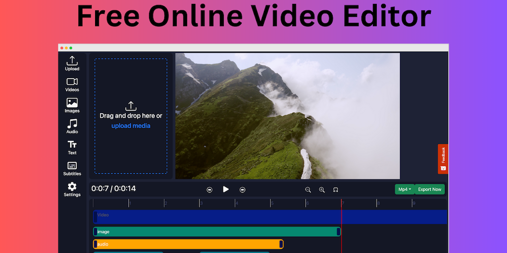This screenshot has height=253, width=507.
Task: Select the green image track clip
Action: (x=217, y=231)
